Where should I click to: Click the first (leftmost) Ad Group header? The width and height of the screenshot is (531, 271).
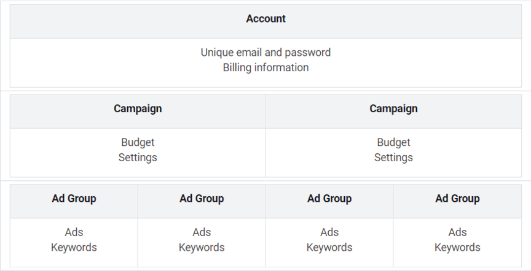tap(74, 199)
